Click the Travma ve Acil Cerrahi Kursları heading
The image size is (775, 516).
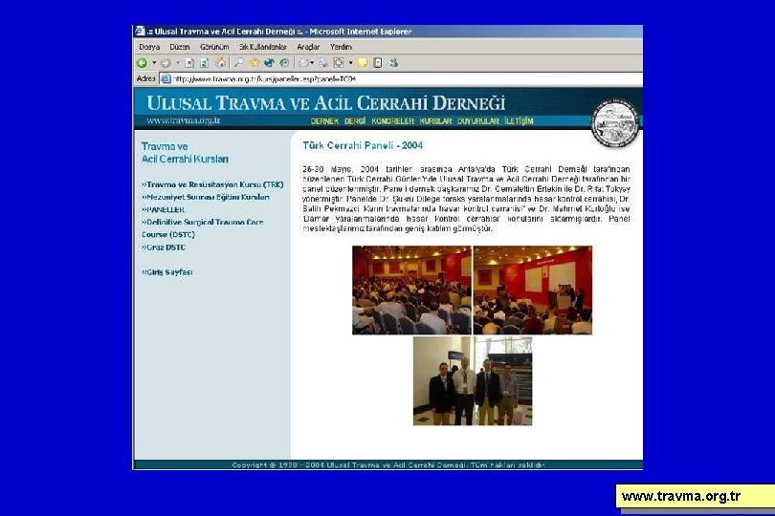point(185,153)
